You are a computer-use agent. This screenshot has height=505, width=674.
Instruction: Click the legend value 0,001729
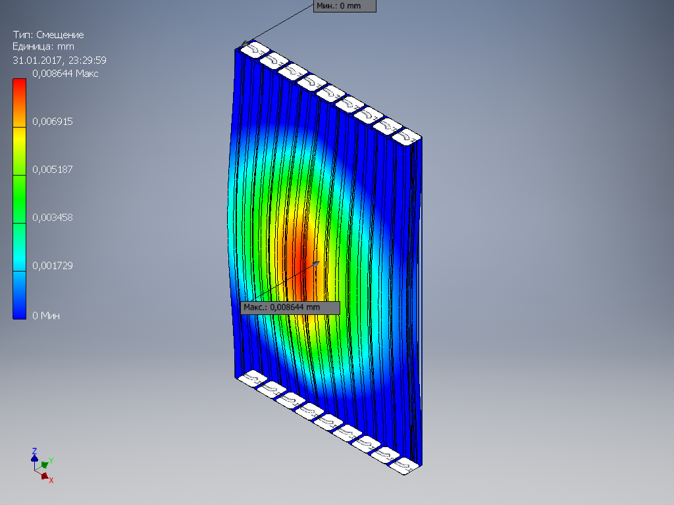(53, 266)
